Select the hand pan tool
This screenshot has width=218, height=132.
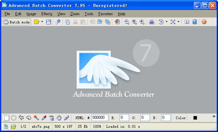[59, 118]
